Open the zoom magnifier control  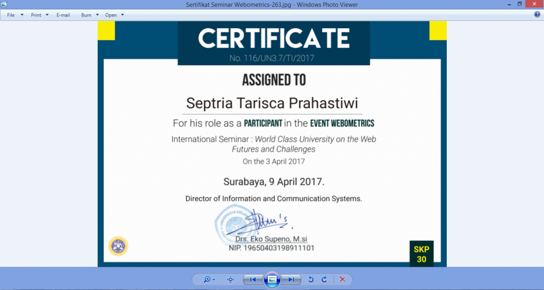coord(209,279)
